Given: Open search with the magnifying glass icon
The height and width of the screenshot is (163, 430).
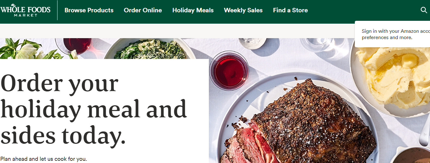Looking at the screenshot, I should 424,10.
